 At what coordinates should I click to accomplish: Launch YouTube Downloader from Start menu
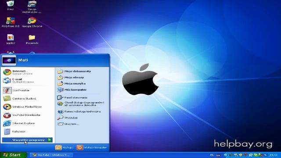pyautogui.click(x=28, y=115)
